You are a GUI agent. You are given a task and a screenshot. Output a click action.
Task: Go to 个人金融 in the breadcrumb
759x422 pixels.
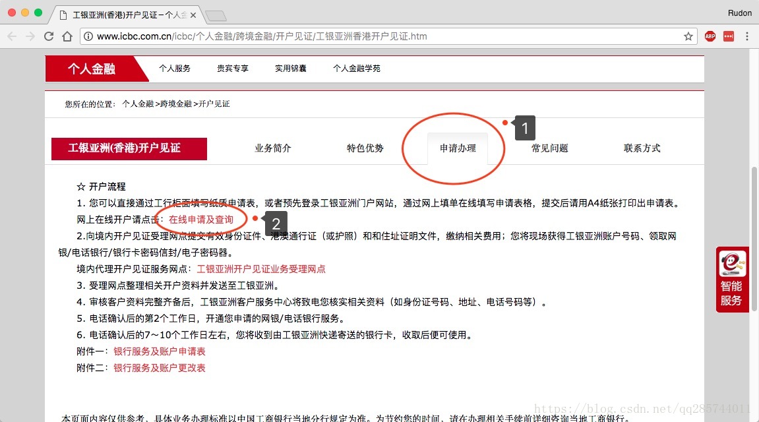click(x=138, y=104)
